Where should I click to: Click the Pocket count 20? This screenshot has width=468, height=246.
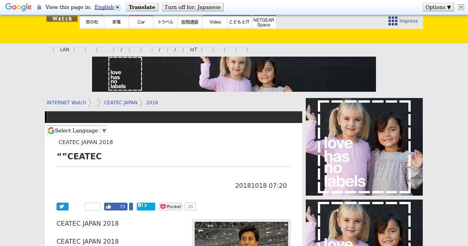190,207
